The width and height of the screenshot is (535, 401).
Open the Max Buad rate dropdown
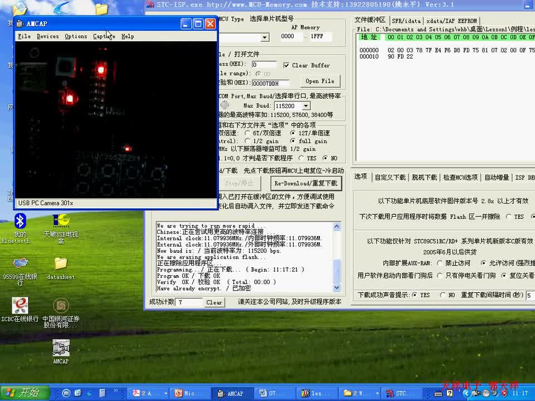[x=306, y=106]
